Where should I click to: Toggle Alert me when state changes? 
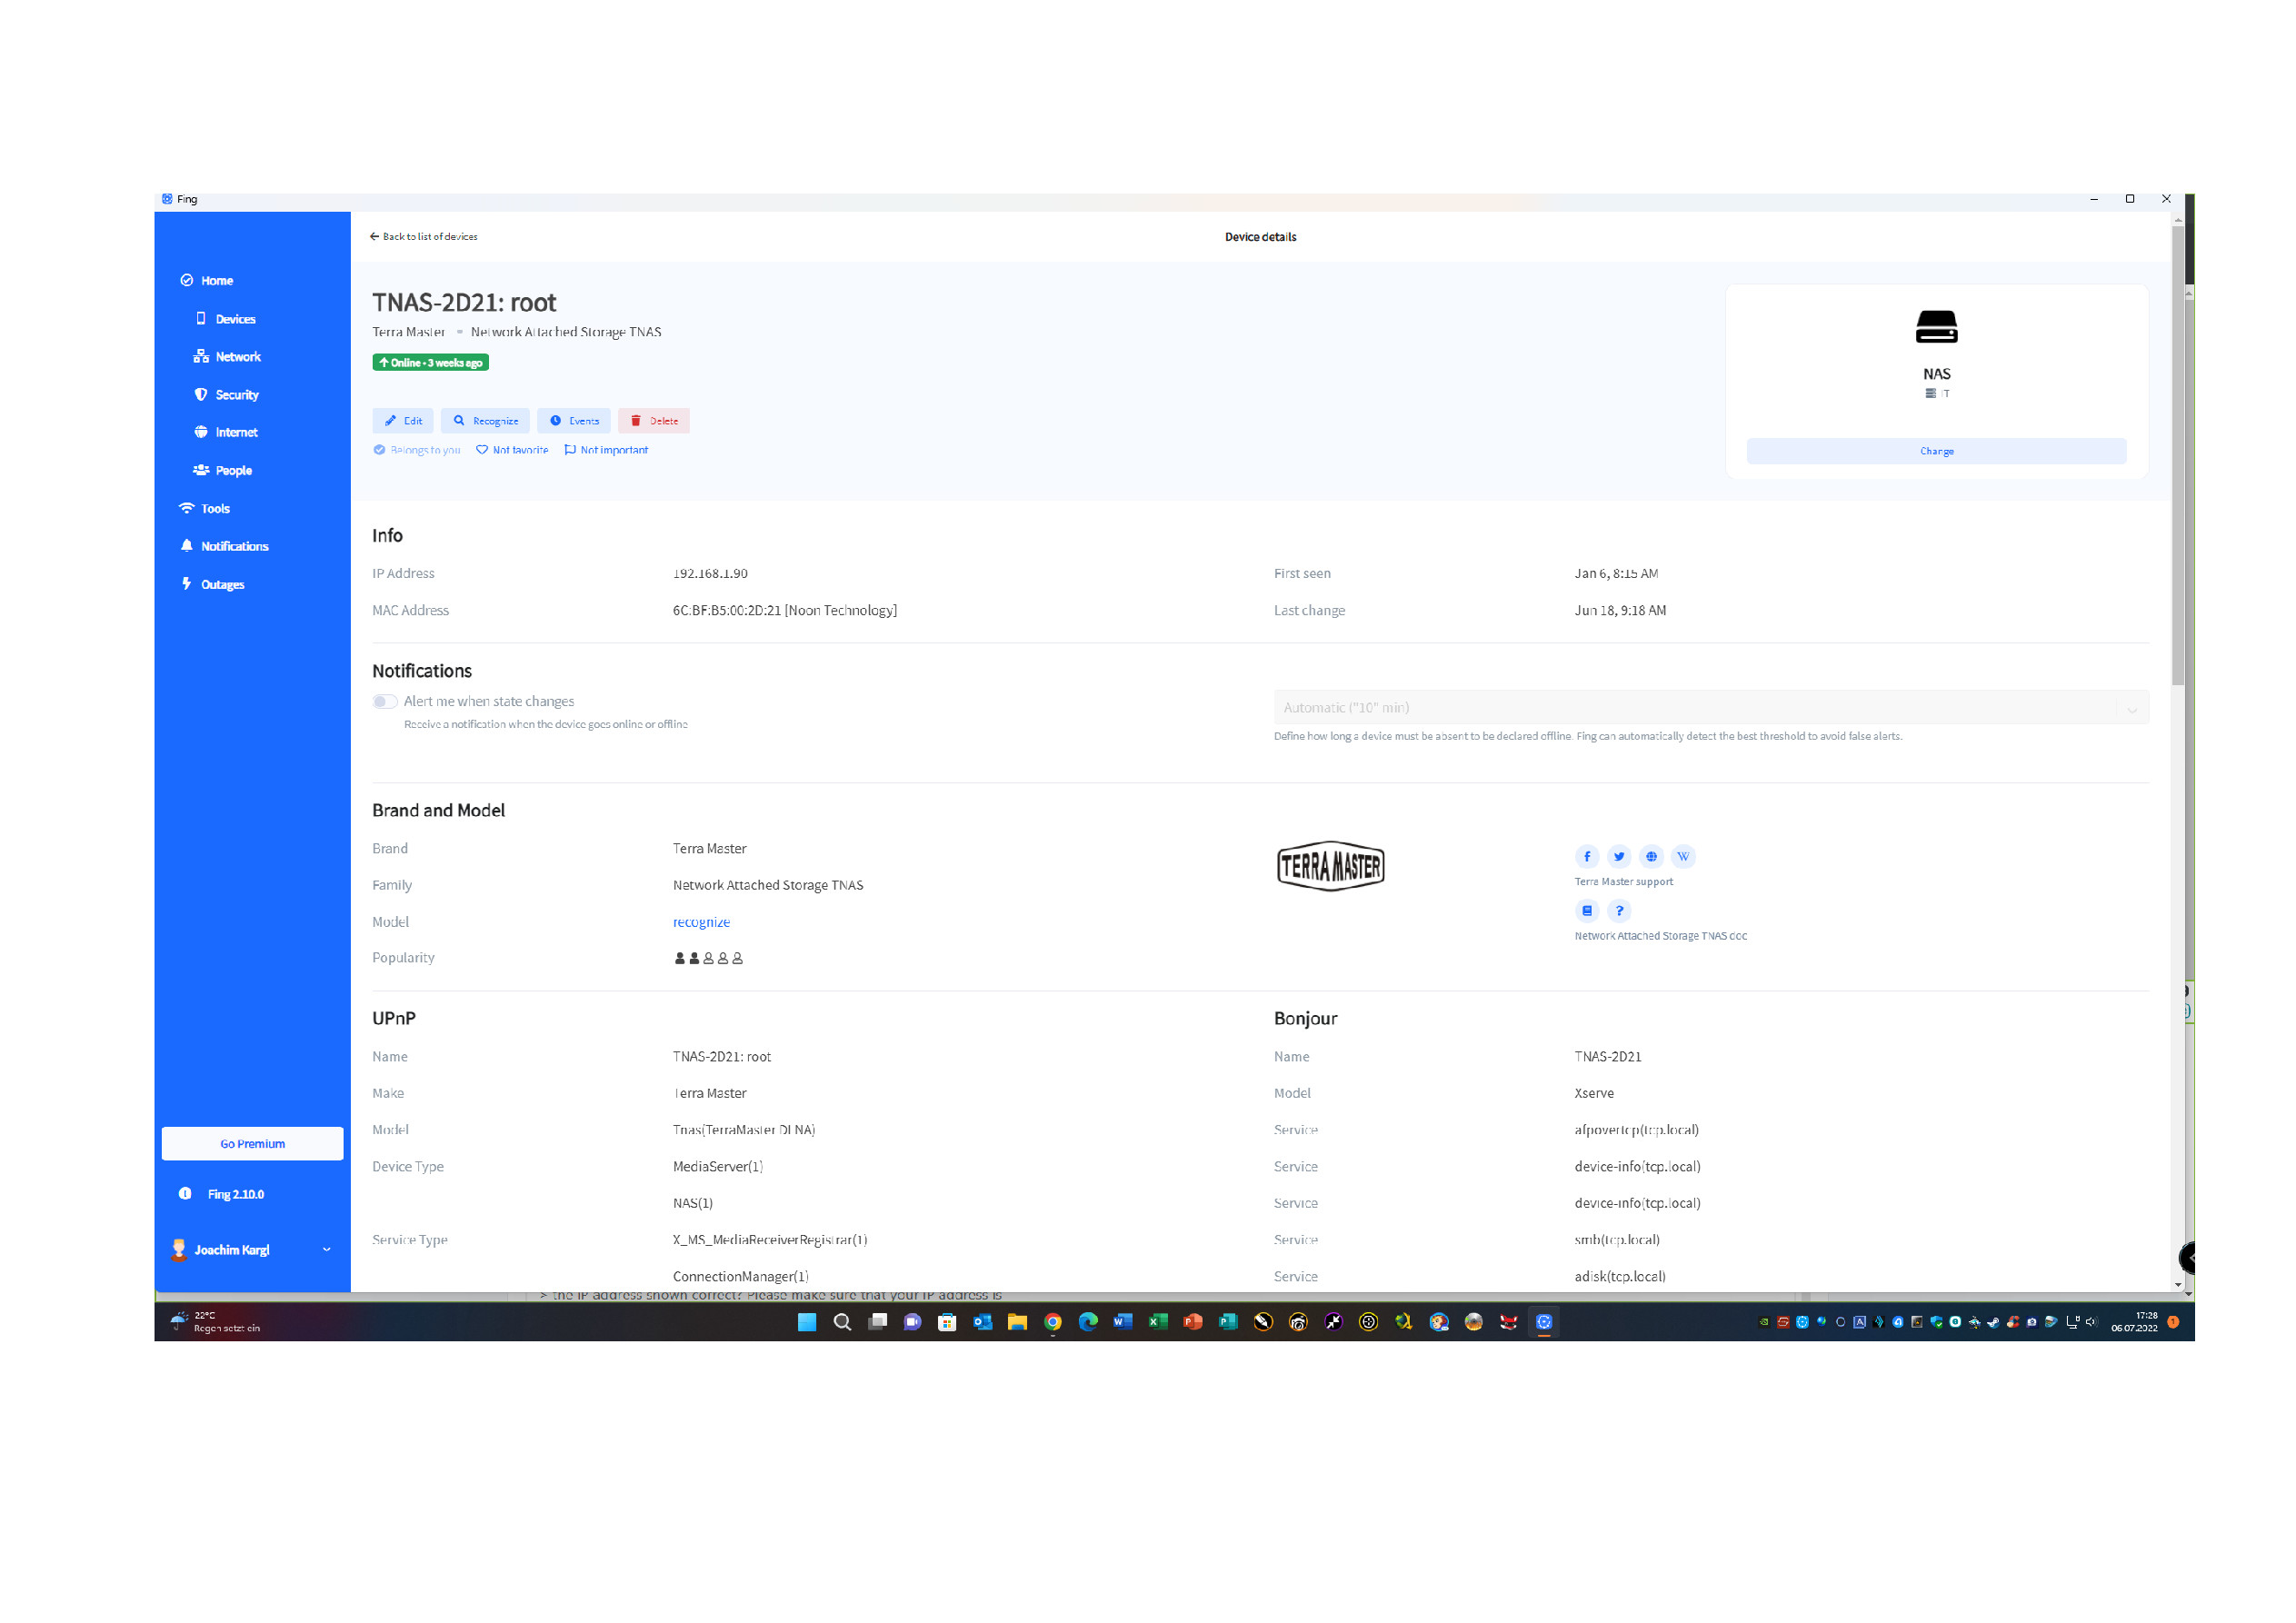tap(385, 701)
